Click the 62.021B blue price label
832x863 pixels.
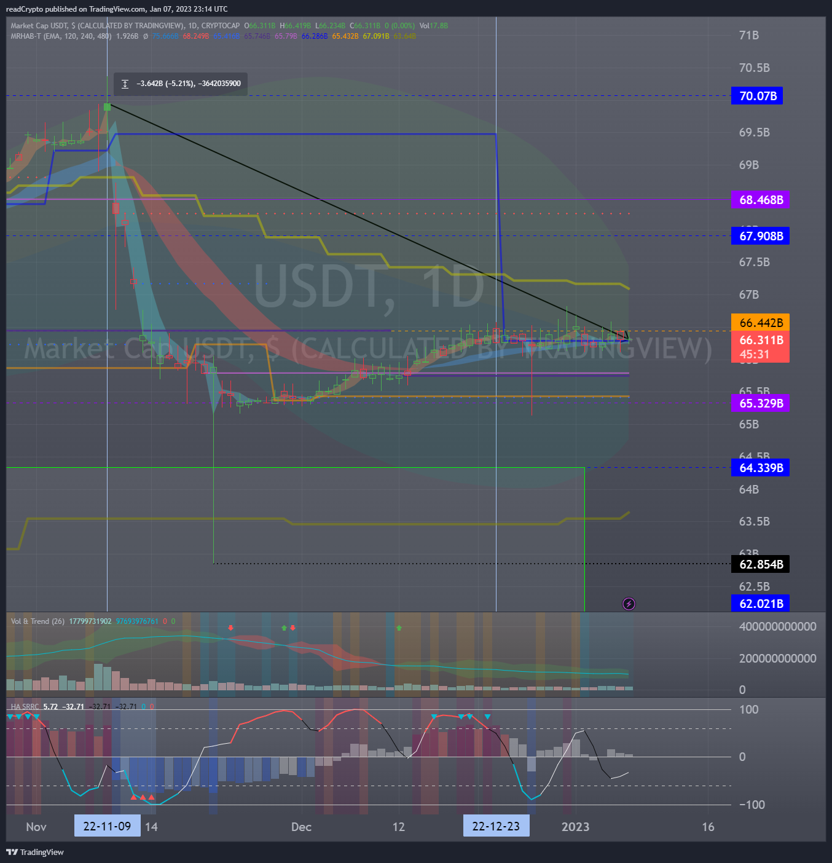[x=761, y=604]
